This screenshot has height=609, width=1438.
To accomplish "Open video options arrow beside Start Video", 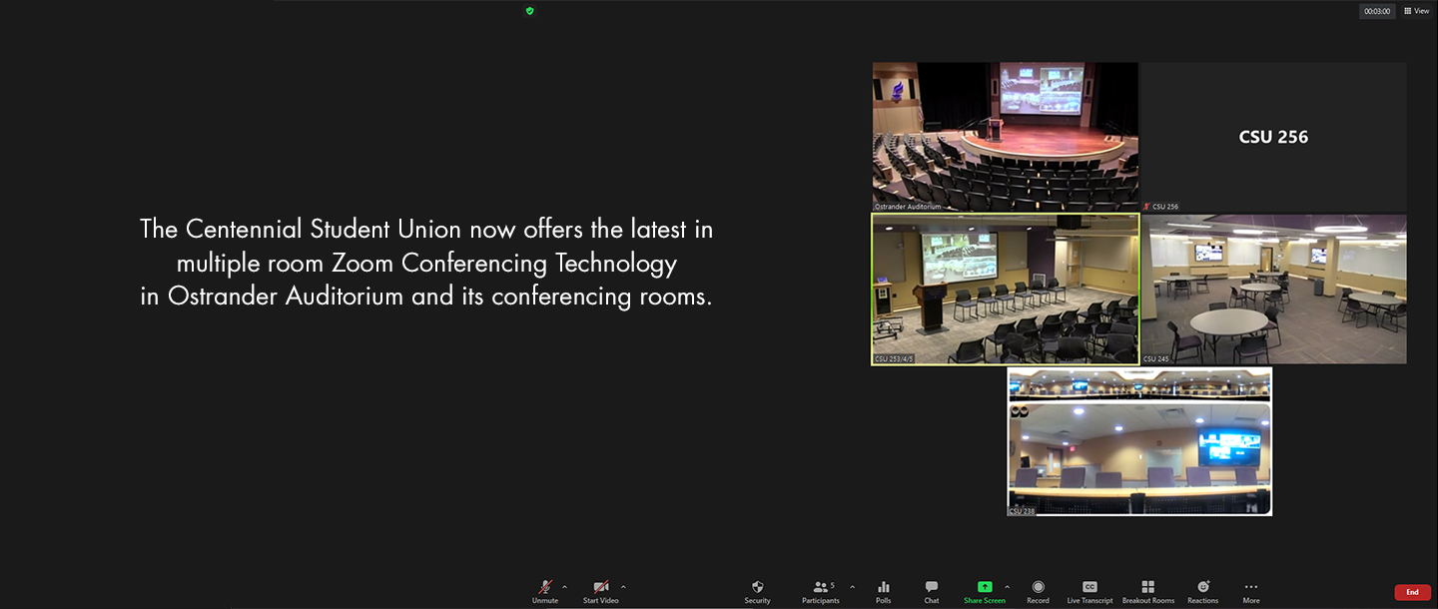I will pos(623,587).
